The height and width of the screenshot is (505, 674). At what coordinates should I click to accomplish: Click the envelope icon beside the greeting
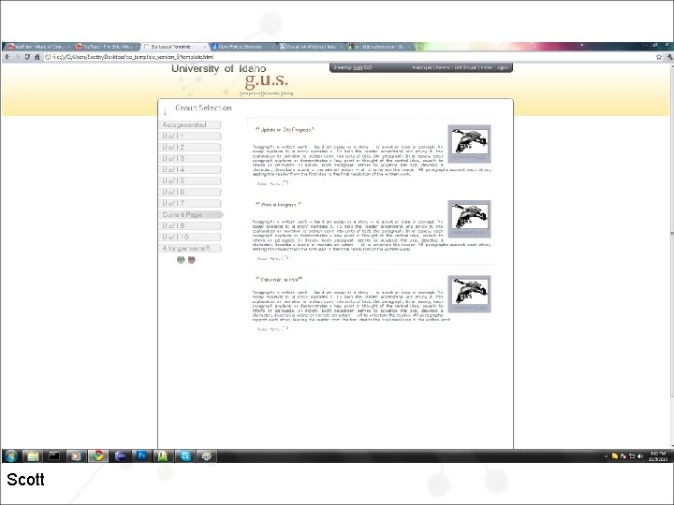point(368,67)
